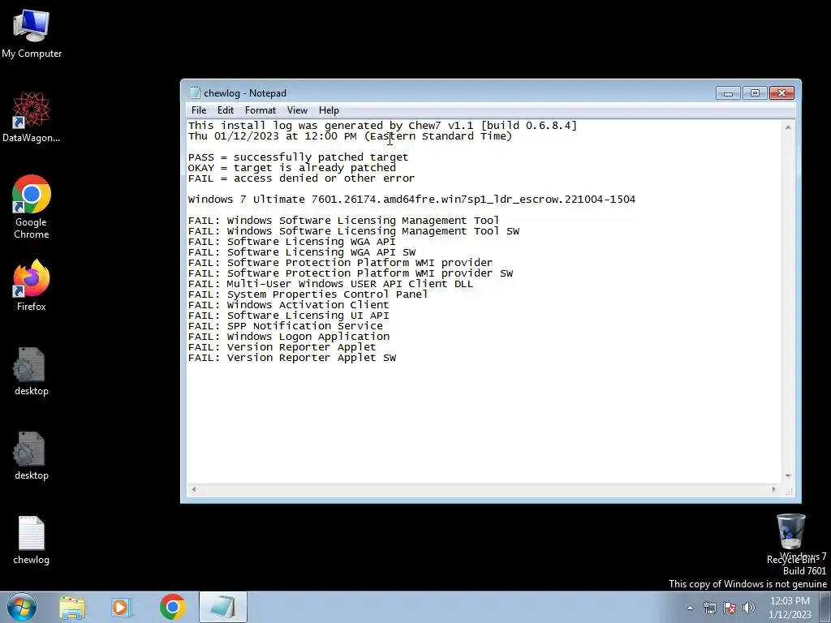The height and width of the screenshot is (623, 831).
Task: Click 'FAIL: Version Reporter Applet SW' line
Action: pyautogui.click(x=292, y=358)
